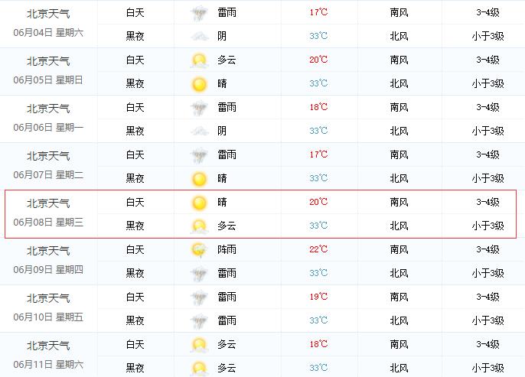Click partly cloudy icon for 06月08日 night

(199, 226)
